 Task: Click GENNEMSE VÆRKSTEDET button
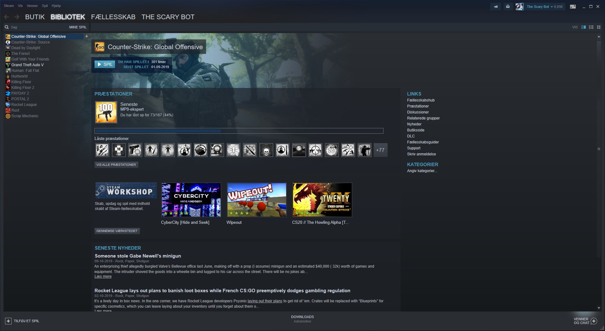coord(117,231)
